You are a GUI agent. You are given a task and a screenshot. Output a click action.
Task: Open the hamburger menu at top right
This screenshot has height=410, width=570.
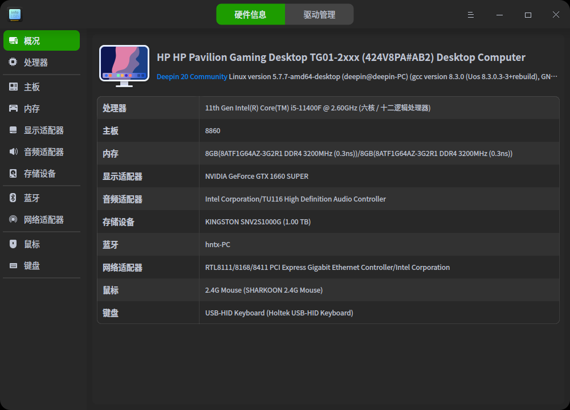470,14
